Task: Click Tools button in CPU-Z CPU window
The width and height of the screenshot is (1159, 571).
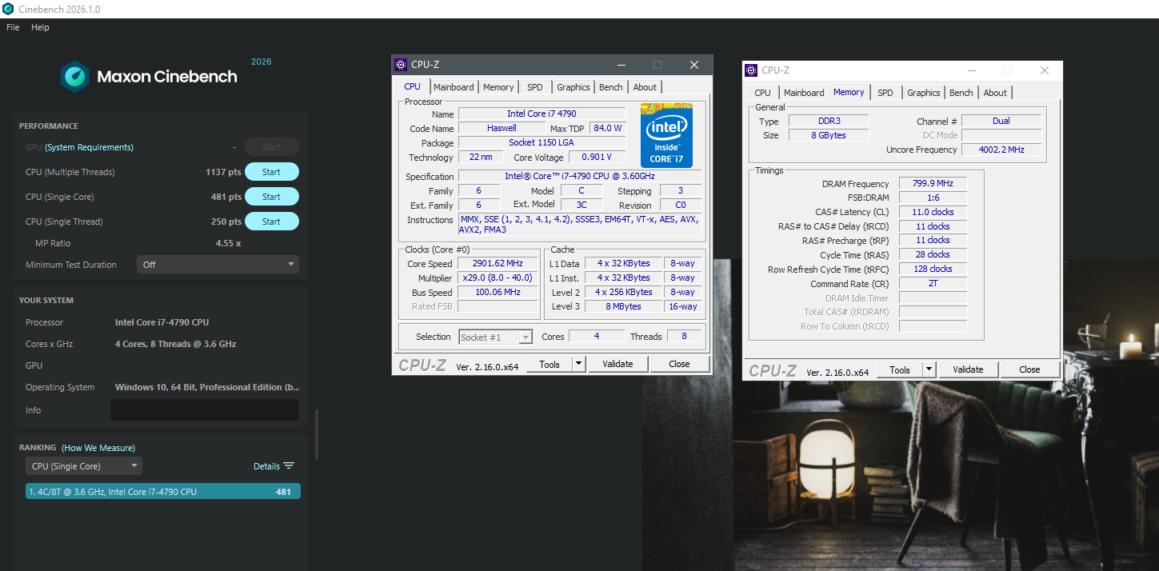Action: tap(550, 364)
